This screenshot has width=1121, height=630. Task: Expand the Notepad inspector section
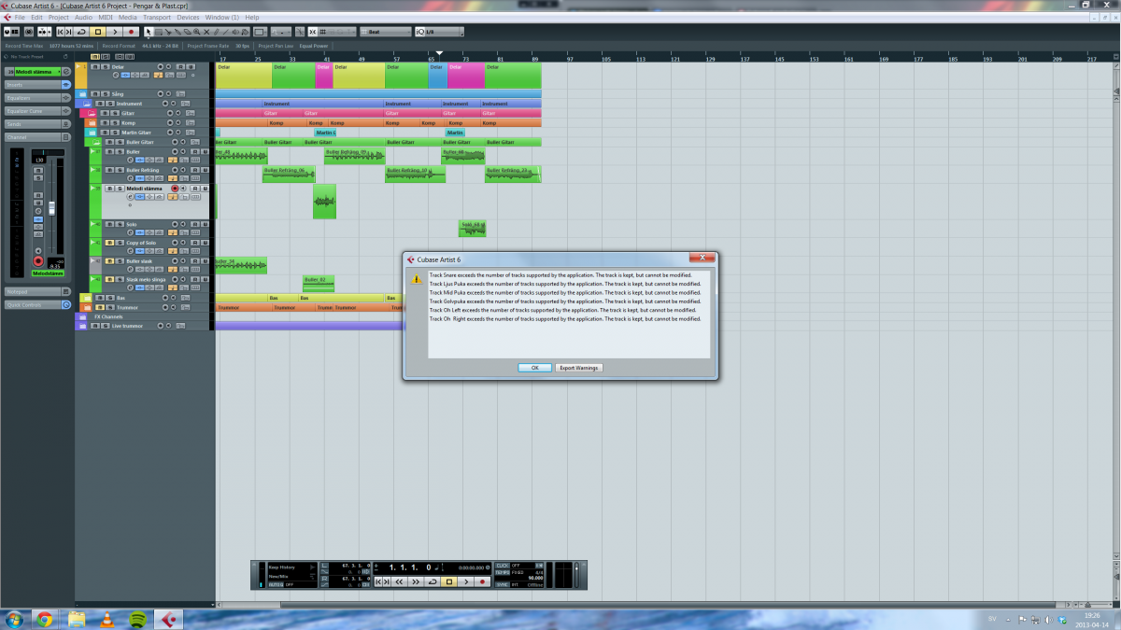[x=38, y=292]
